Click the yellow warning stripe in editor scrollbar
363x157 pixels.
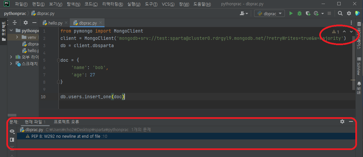click(x=353, y=80)
